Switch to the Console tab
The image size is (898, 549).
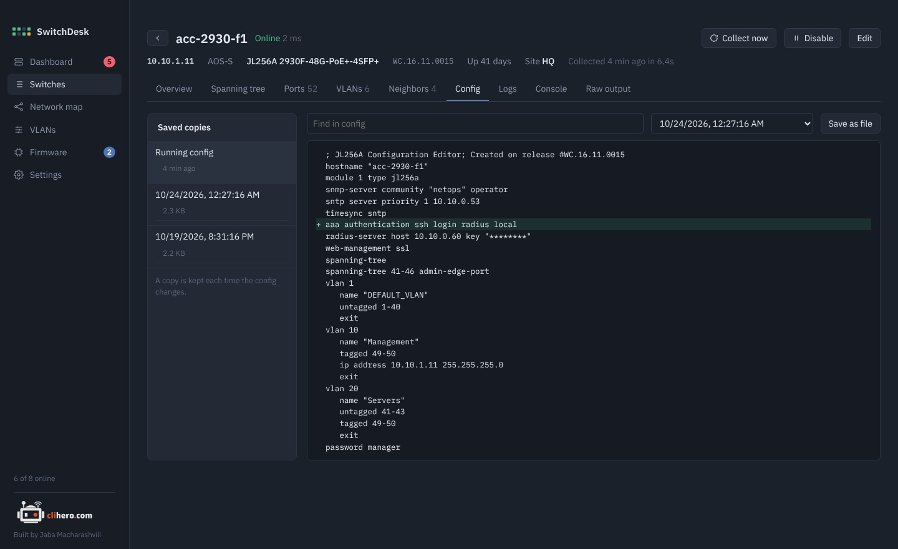551,89
